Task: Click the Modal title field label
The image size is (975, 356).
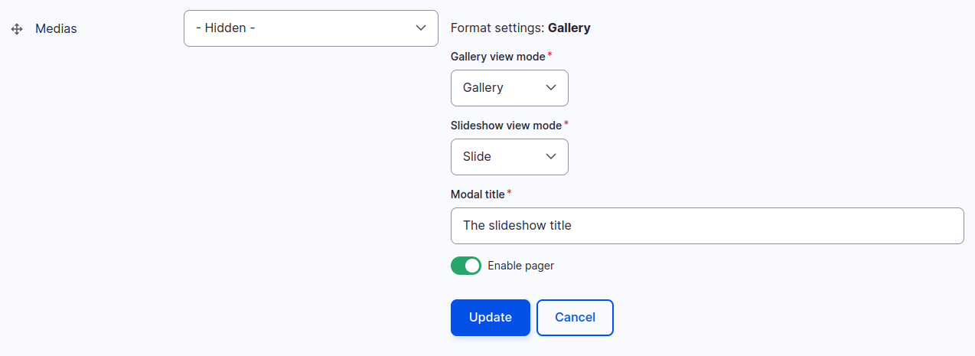Action: pyautogui.click(x=478, y=194)
